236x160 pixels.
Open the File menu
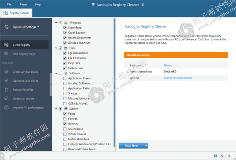pos(9,4)
